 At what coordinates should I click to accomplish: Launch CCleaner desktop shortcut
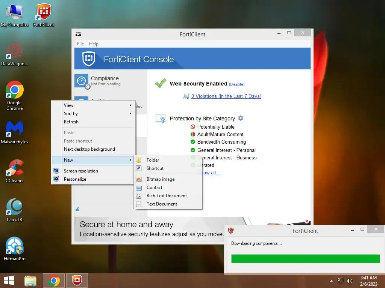click(15, 171)
